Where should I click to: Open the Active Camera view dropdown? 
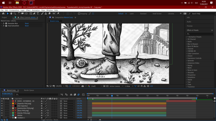point(116,86)
